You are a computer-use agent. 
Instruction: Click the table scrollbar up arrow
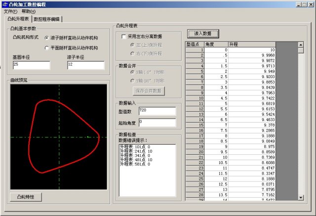[301, 44]
